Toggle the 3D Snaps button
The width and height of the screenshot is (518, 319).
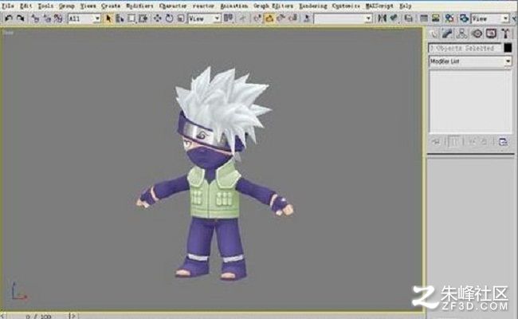pos(257,18)
